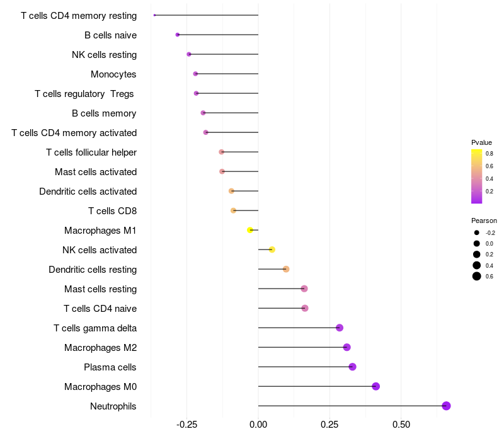Click the 0.50 x-axis tick label
Image resolution: width=504 pixels, height=441 pixels.
pyautogui.click(x=401, y=425)
